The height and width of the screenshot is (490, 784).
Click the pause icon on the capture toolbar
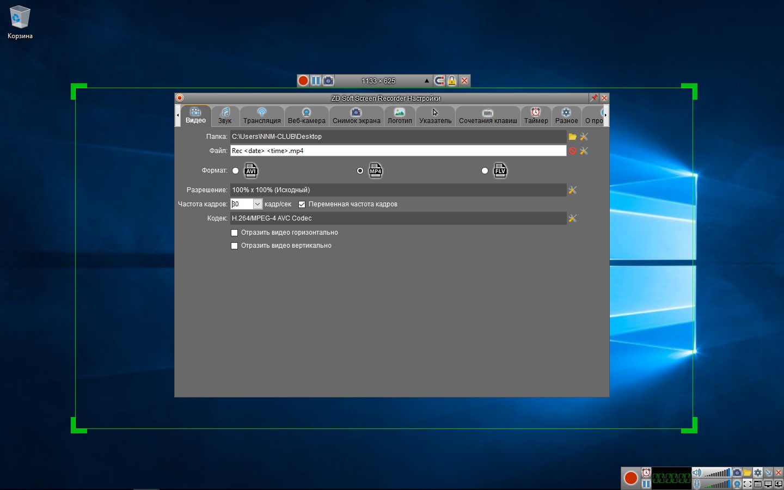[316, 81]
